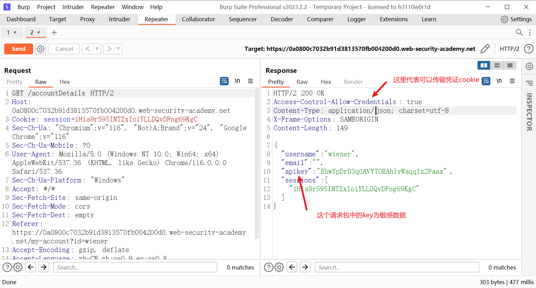Switch to the Intruder tool tab
The width and height of the screenshot is (536, 288).
tap(120, 19)
